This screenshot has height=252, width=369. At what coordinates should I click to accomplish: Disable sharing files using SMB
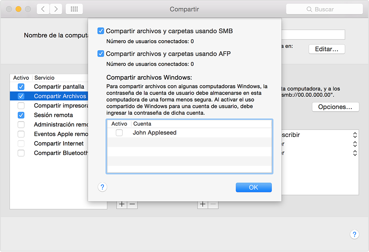tap(100, 31)
